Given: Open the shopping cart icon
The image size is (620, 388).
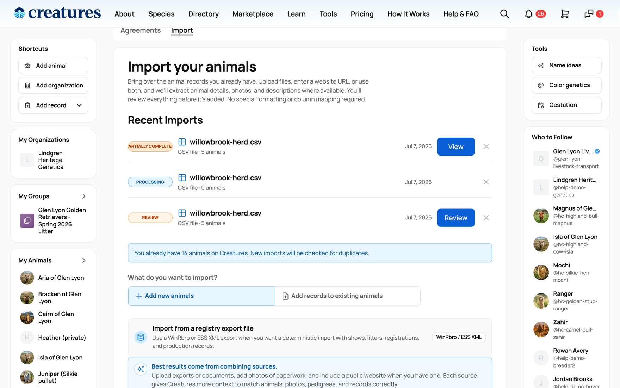Looking at the screenshot, I should point(565,14).
